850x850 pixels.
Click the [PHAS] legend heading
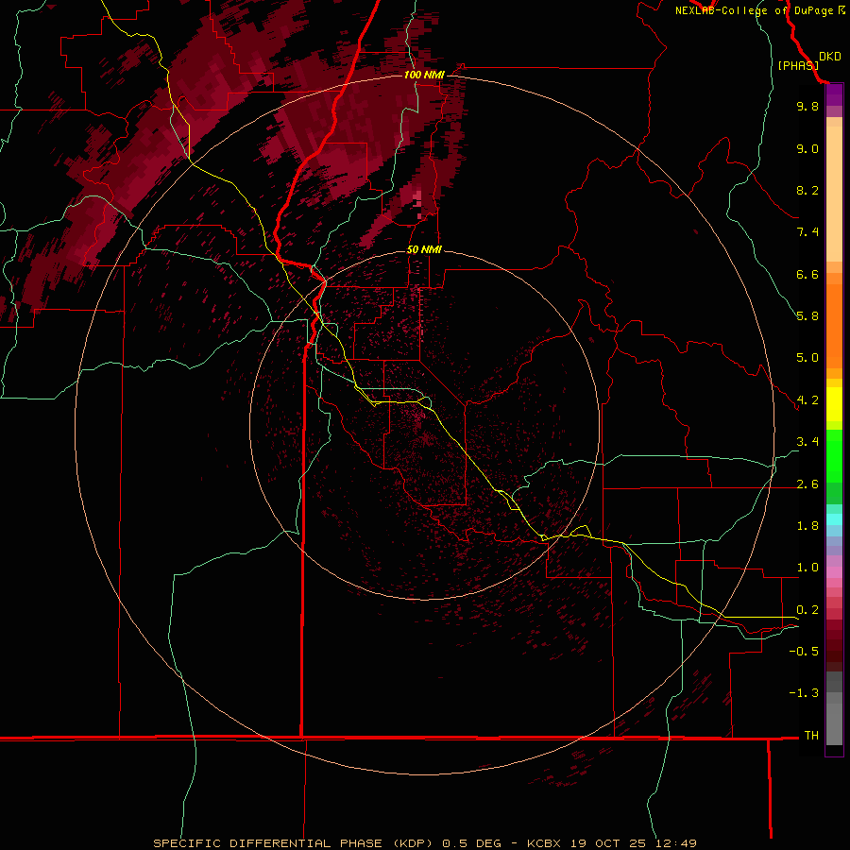(x=798, y=65)
